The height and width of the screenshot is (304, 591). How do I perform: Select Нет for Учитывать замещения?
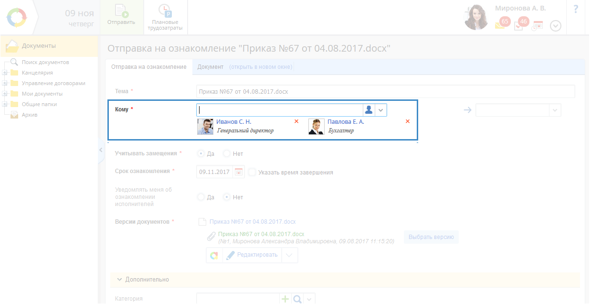[x=227, y=154]
